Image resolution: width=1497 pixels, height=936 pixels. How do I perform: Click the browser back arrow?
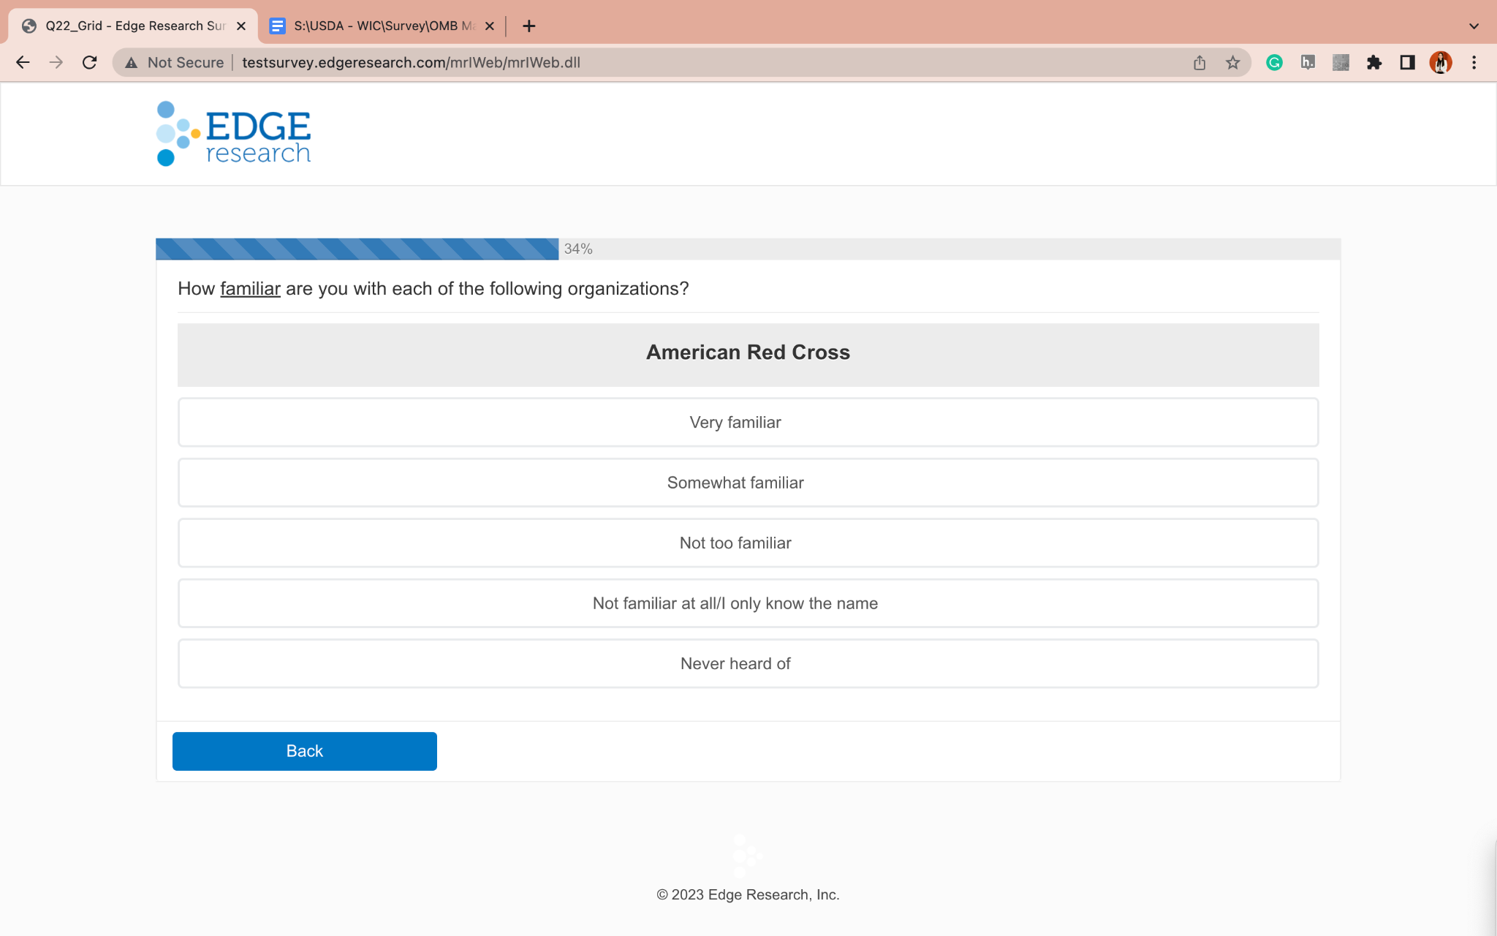23,63
